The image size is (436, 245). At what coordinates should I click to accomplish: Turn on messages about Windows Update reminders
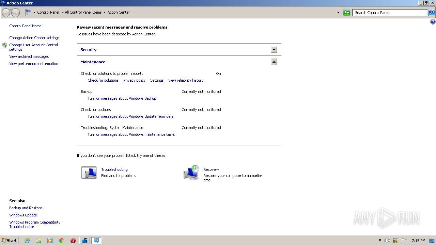tap(130, 116)
